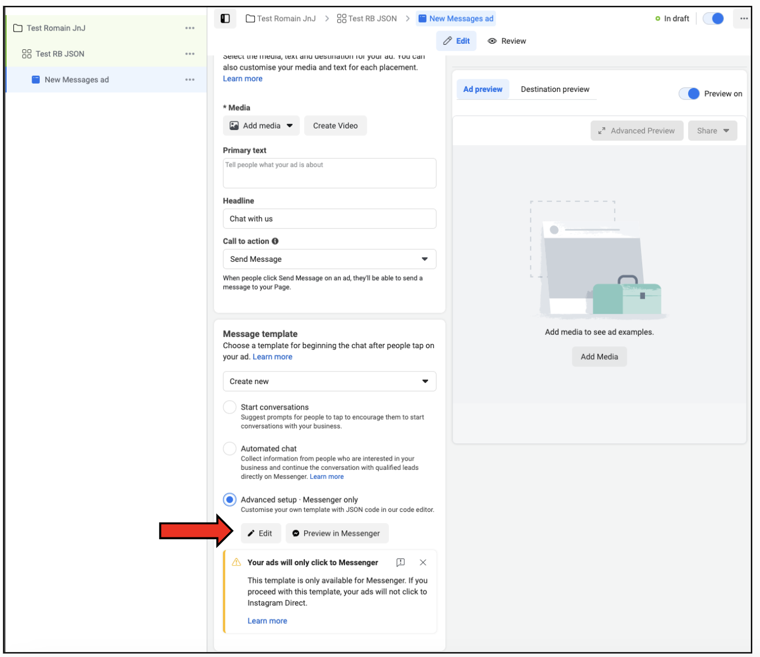Viewport: 760px width, 657px height.
Task: Open the top-right more options menu
Action: pyautogui.click(x=743, y=18)
